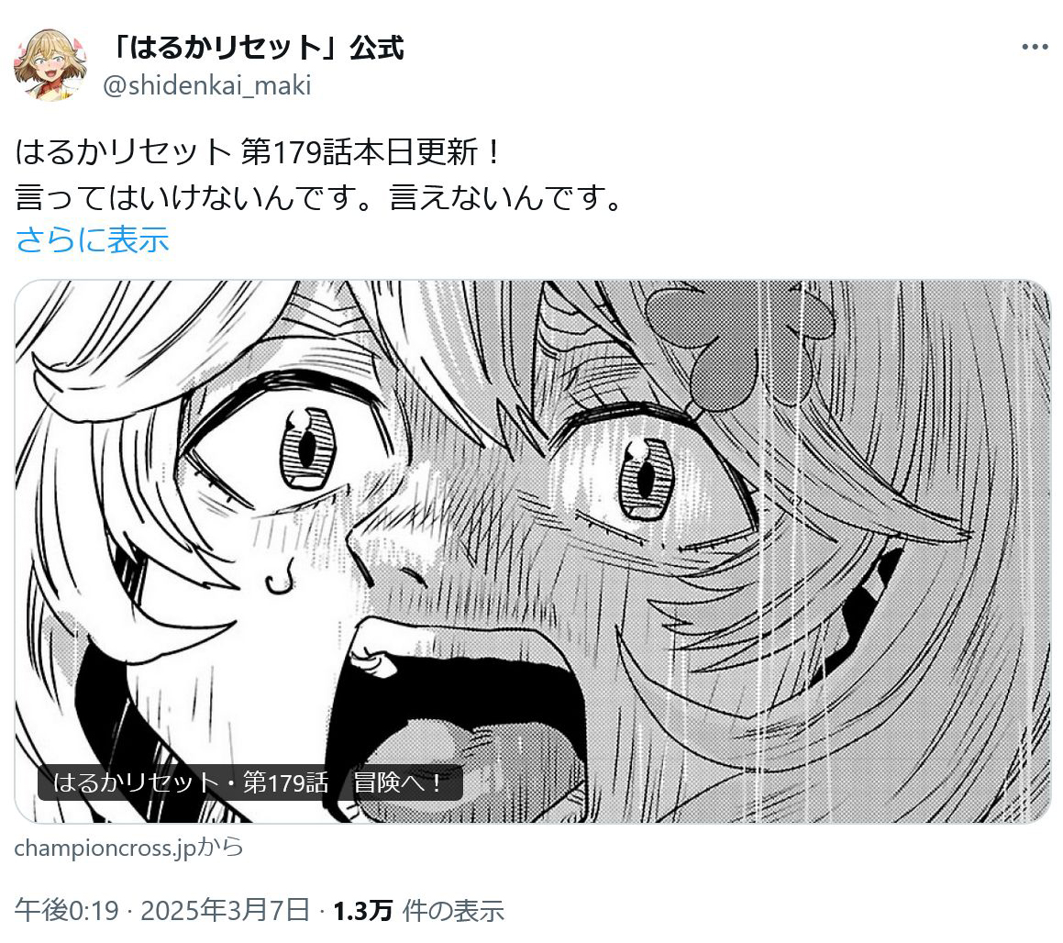This screenshot has width=1063, height=943.
Task: Click the account's profile avatar picture
Action: [x=50, y=64]
